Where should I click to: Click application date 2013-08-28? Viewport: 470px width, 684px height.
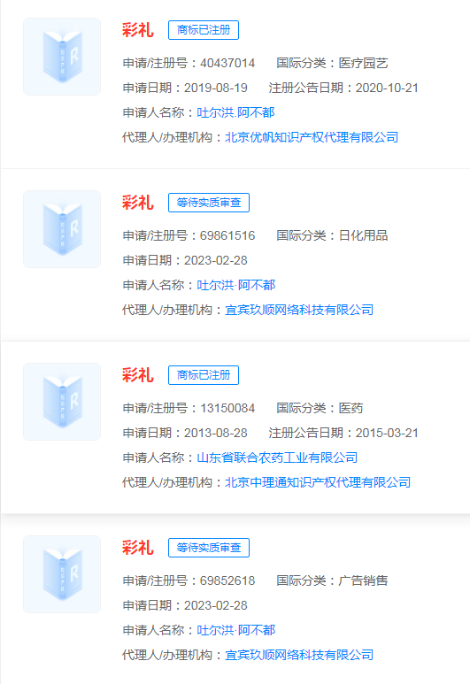coord(216,434)
